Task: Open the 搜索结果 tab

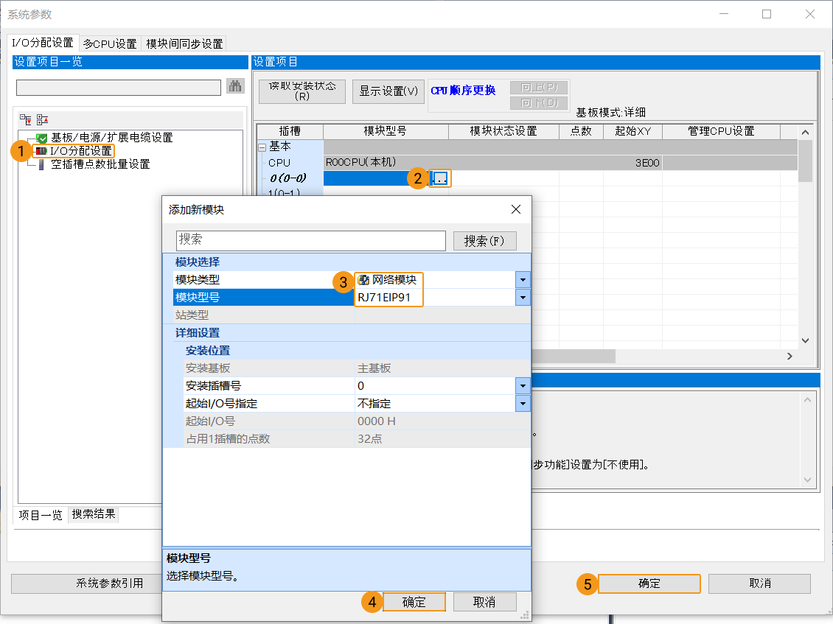Action: pos(94,514)
